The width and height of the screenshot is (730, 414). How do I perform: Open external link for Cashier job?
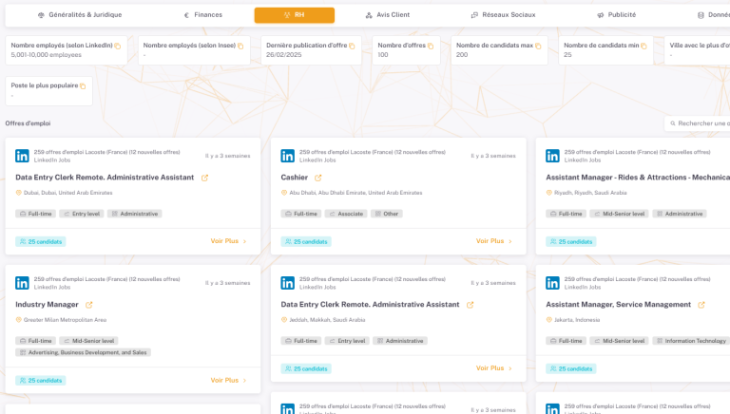click(x=318, y=178)
